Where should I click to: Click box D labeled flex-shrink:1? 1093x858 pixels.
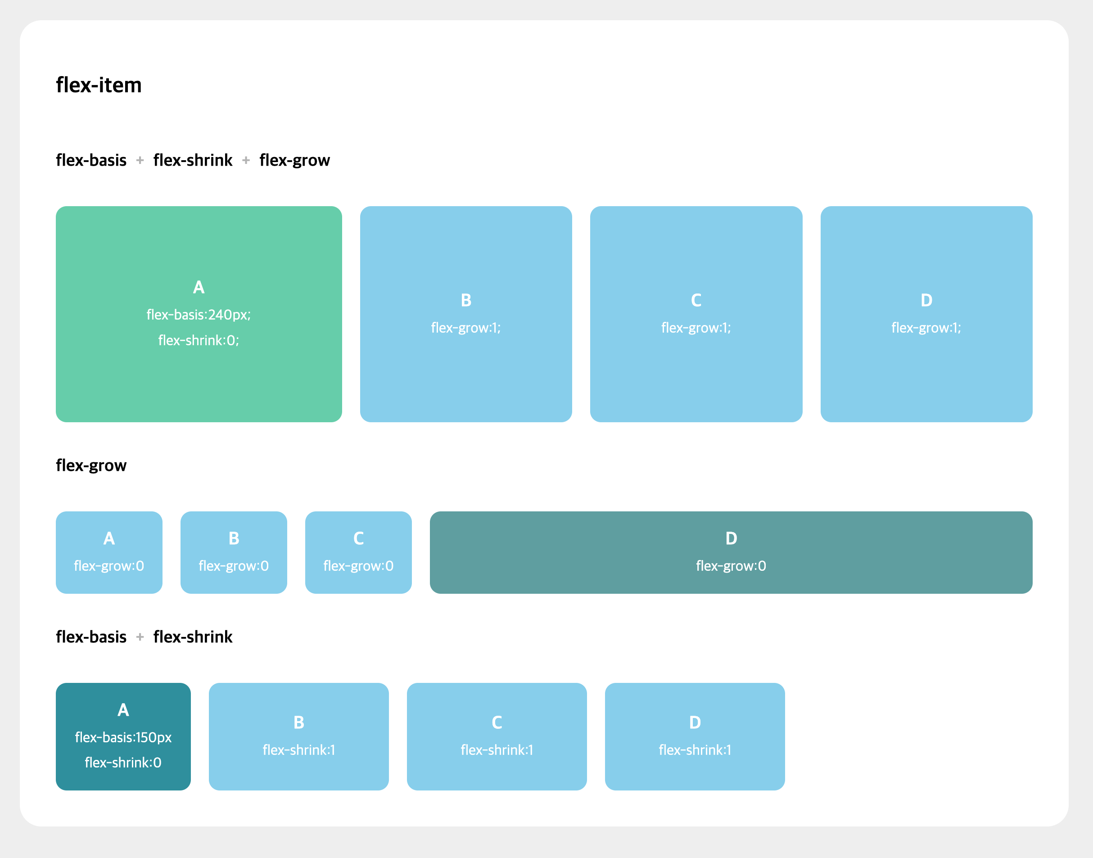click(695, 736)
